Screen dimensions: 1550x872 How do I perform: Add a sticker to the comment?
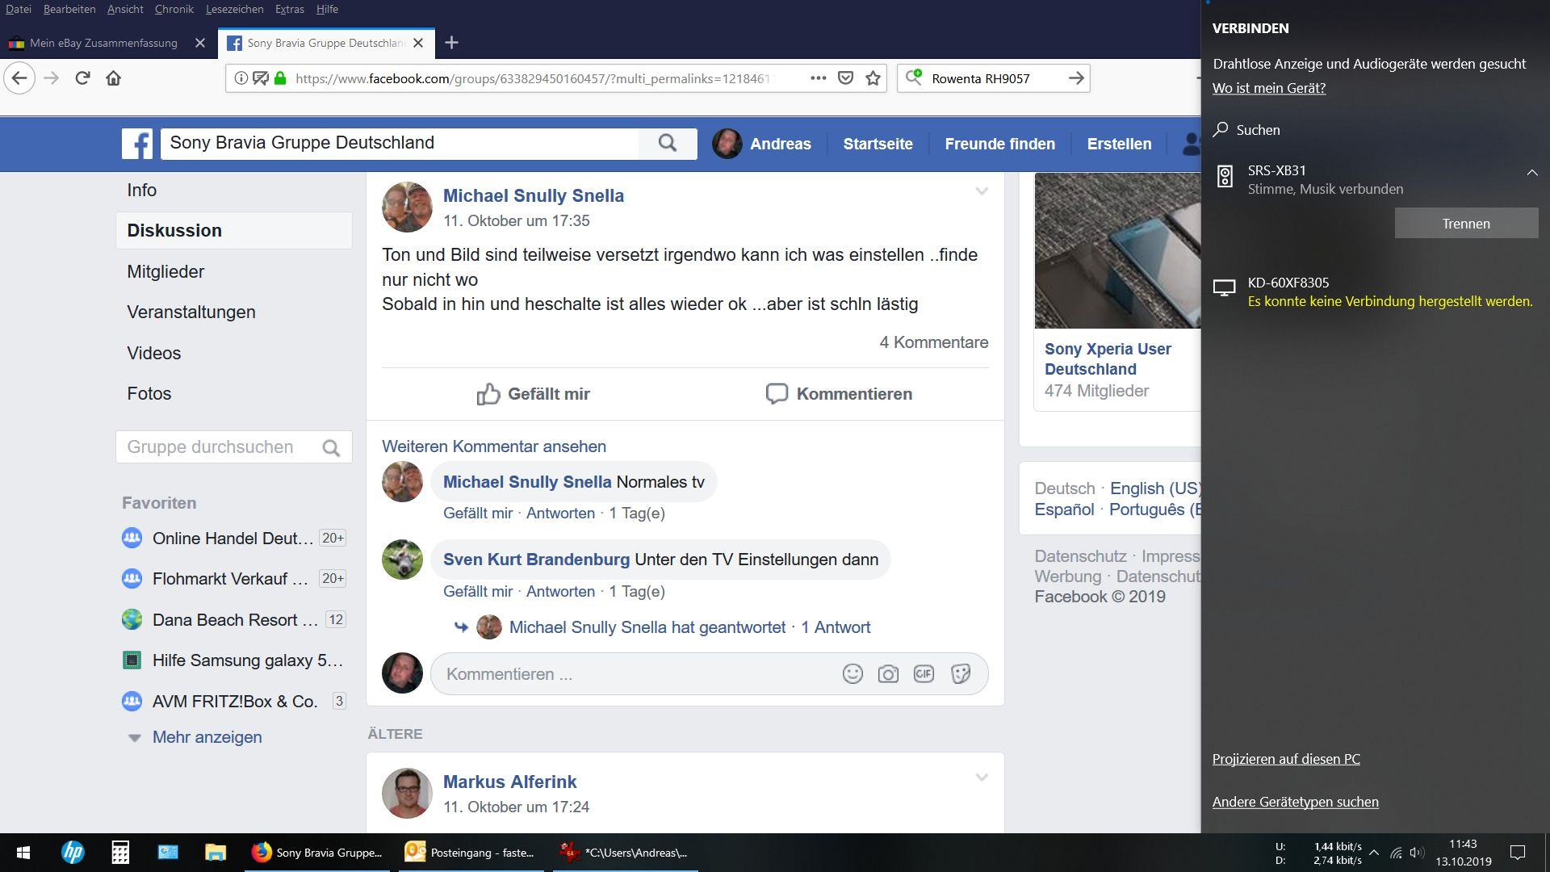(x=961, y=674)
